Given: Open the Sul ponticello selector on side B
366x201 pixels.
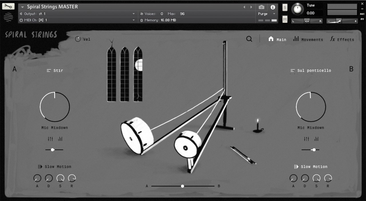Looking at the screenshot, I should [311, 70].
